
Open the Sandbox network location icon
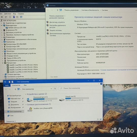(30, 109)
